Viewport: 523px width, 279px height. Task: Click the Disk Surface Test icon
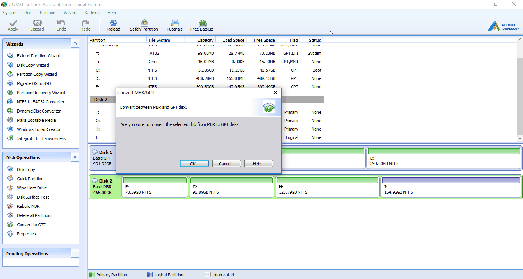click(10, 197)
